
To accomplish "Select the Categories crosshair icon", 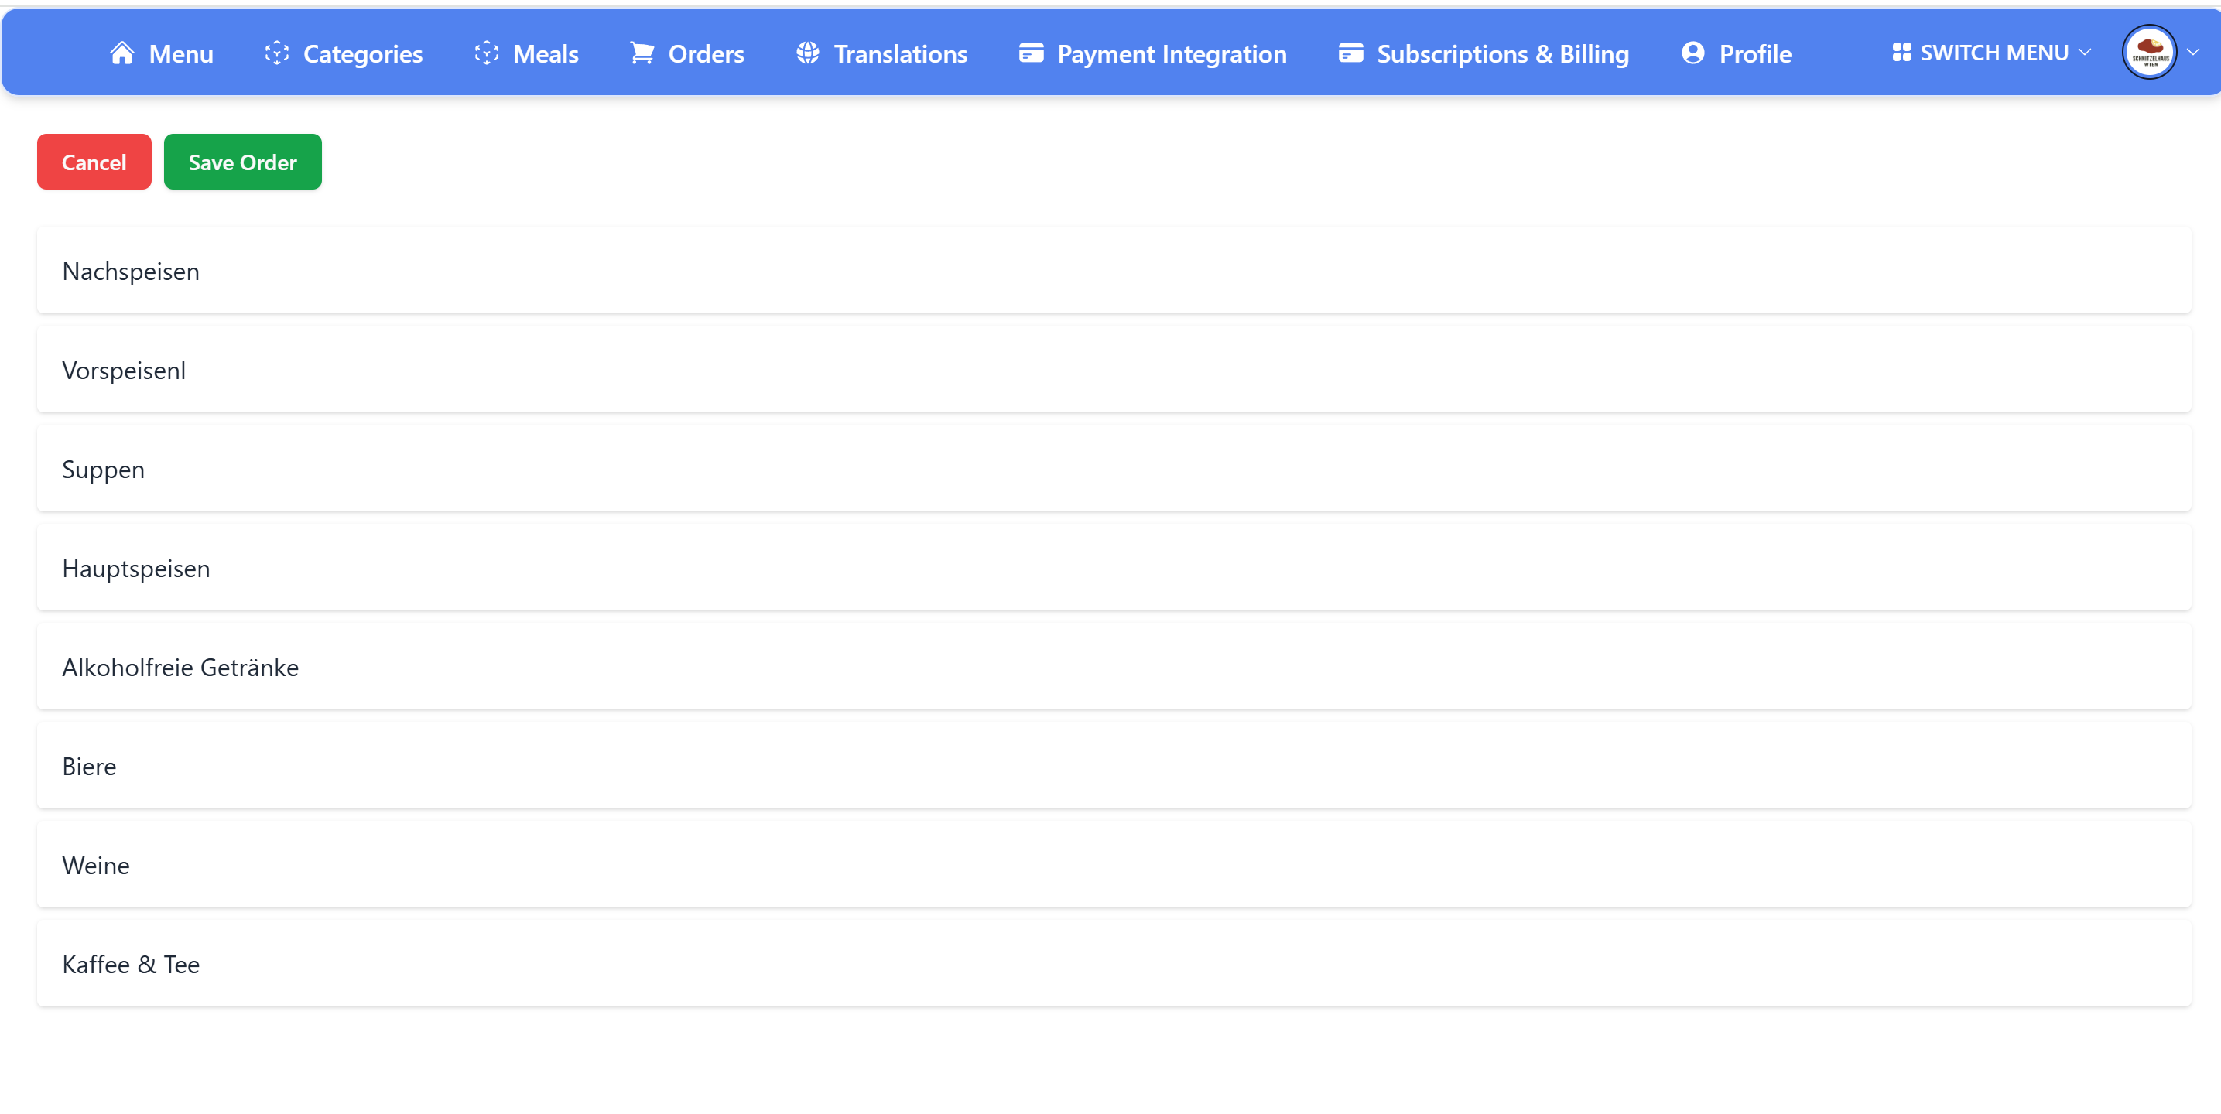I will click(277, 52).
